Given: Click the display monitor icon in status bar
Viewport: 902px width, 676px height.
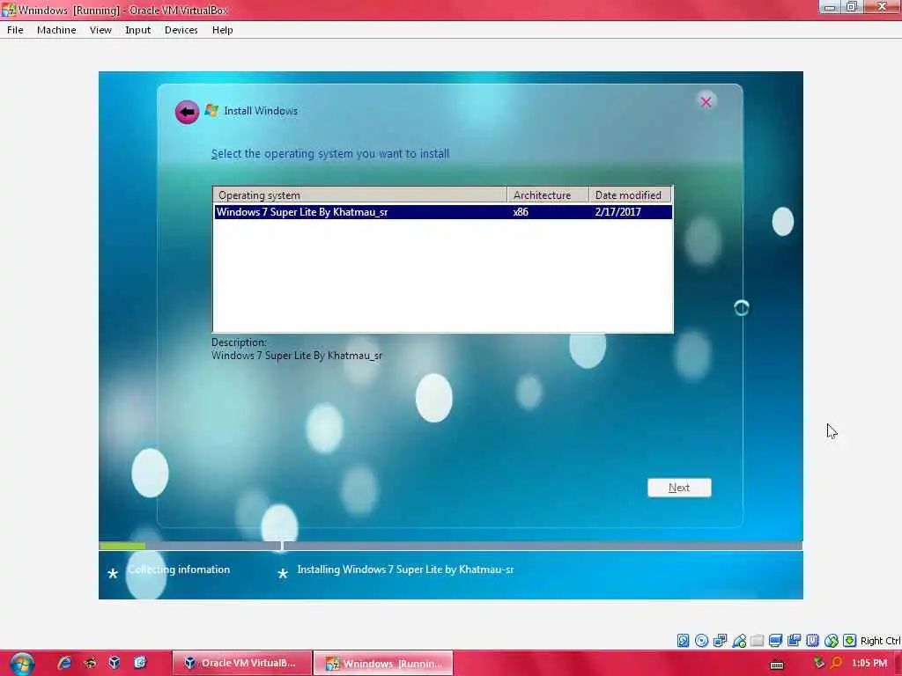Looking at the screenshot, I should 775,641.
